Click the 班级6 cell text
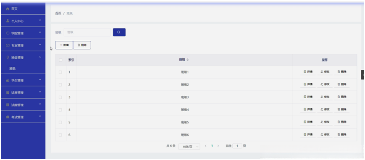Screen dimensions: 365x160 tap(184, 135)
